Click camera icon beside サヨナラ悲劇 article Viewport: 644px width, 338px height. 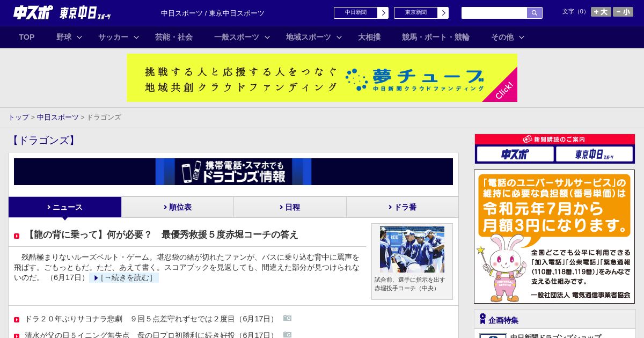coord(287,318)
